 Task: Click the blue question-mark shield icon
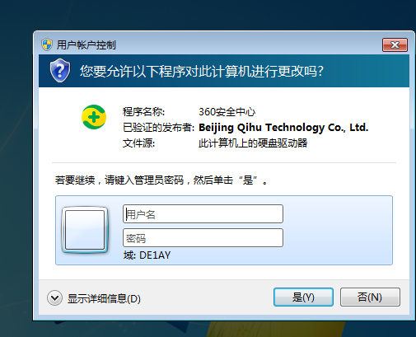60,71
